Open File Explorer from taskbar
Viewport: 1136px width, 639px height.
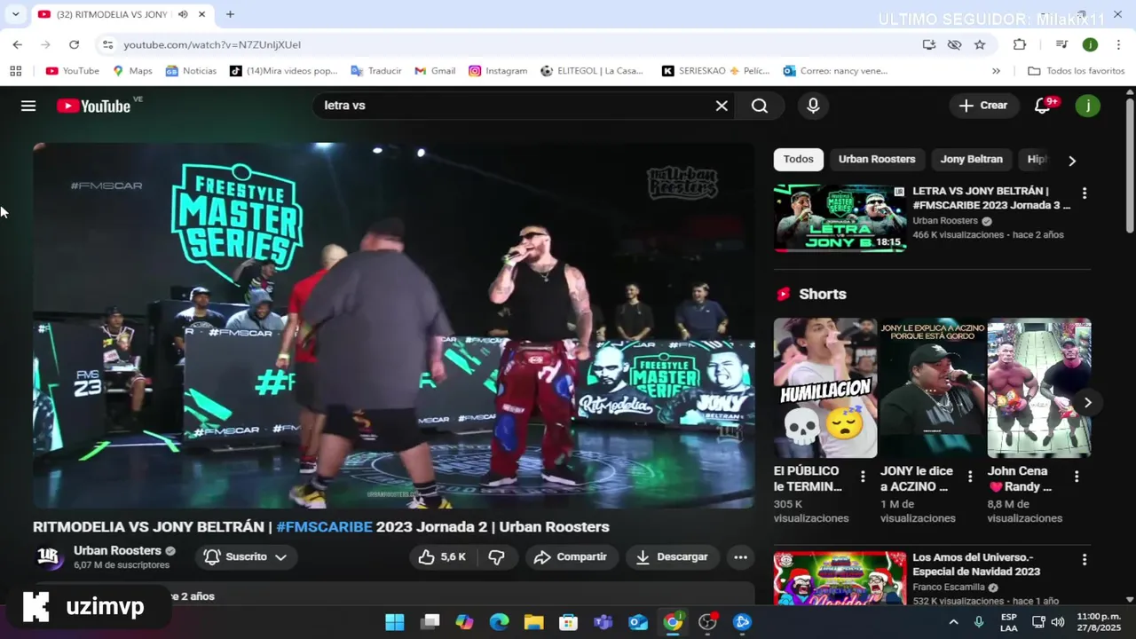[533, 622]
